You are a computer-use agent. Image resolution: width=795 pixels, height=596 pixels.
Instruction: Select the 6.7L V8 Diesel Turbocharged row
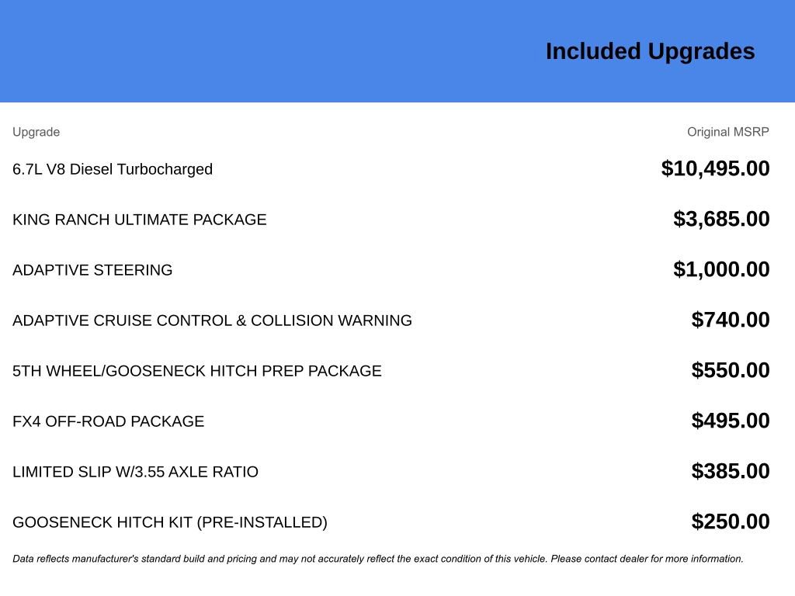(x=113, y=169)
